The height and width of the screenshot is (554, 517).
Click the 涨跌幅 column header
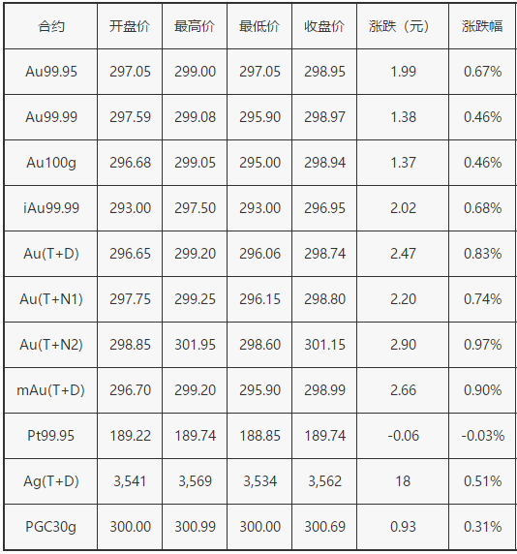(x=482, y=26)
